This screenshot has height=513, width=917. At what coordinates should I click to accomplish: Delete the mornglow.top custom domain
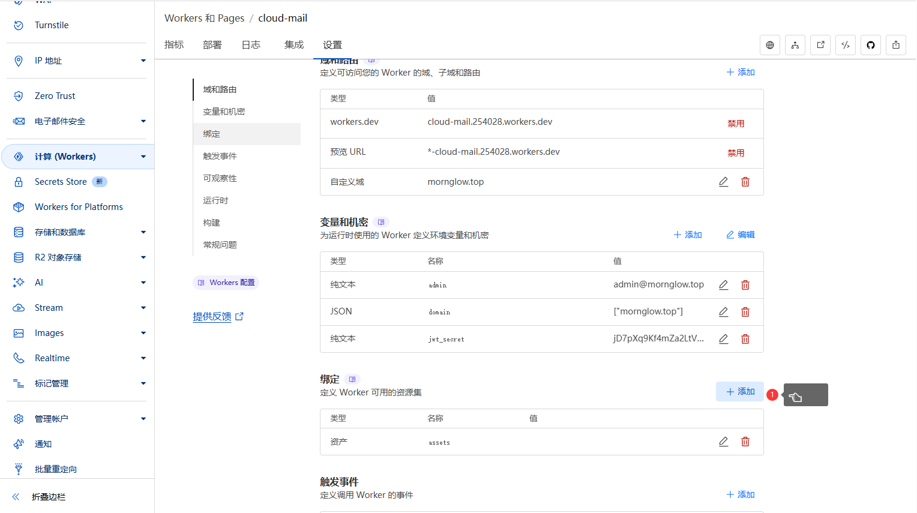pyautogui.click(x=745, y=182)
